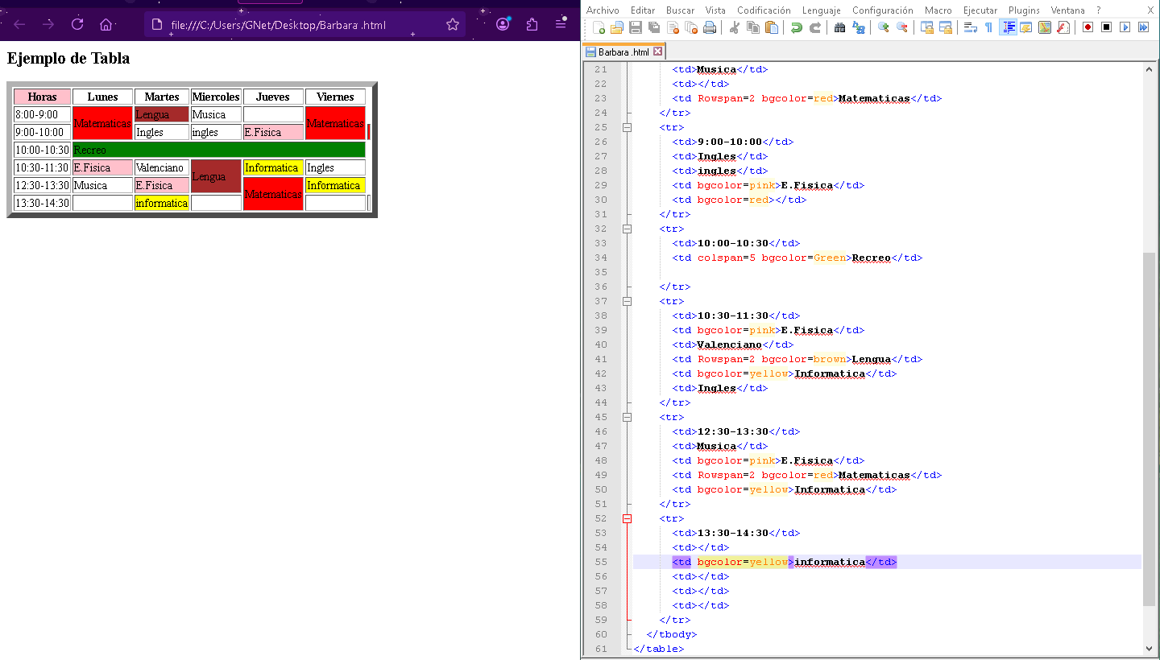Open Find with the binoculars icon
Screen dimensions: 1160x660
click(x=839, y=28)
